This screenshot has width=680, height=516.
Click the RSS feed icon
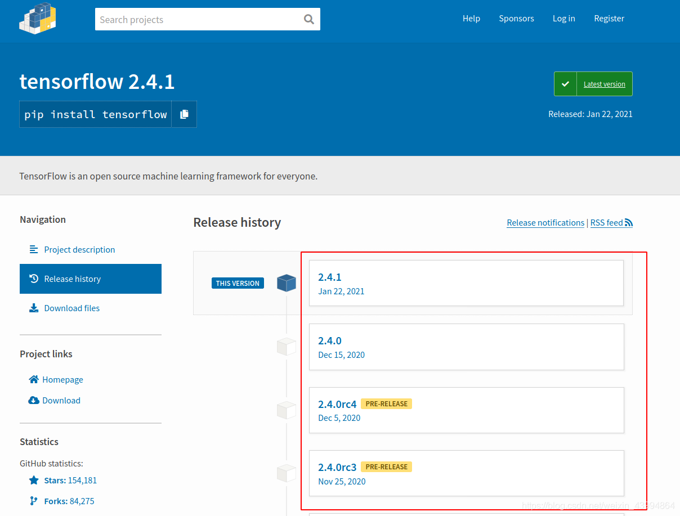[x=629, y=223]
